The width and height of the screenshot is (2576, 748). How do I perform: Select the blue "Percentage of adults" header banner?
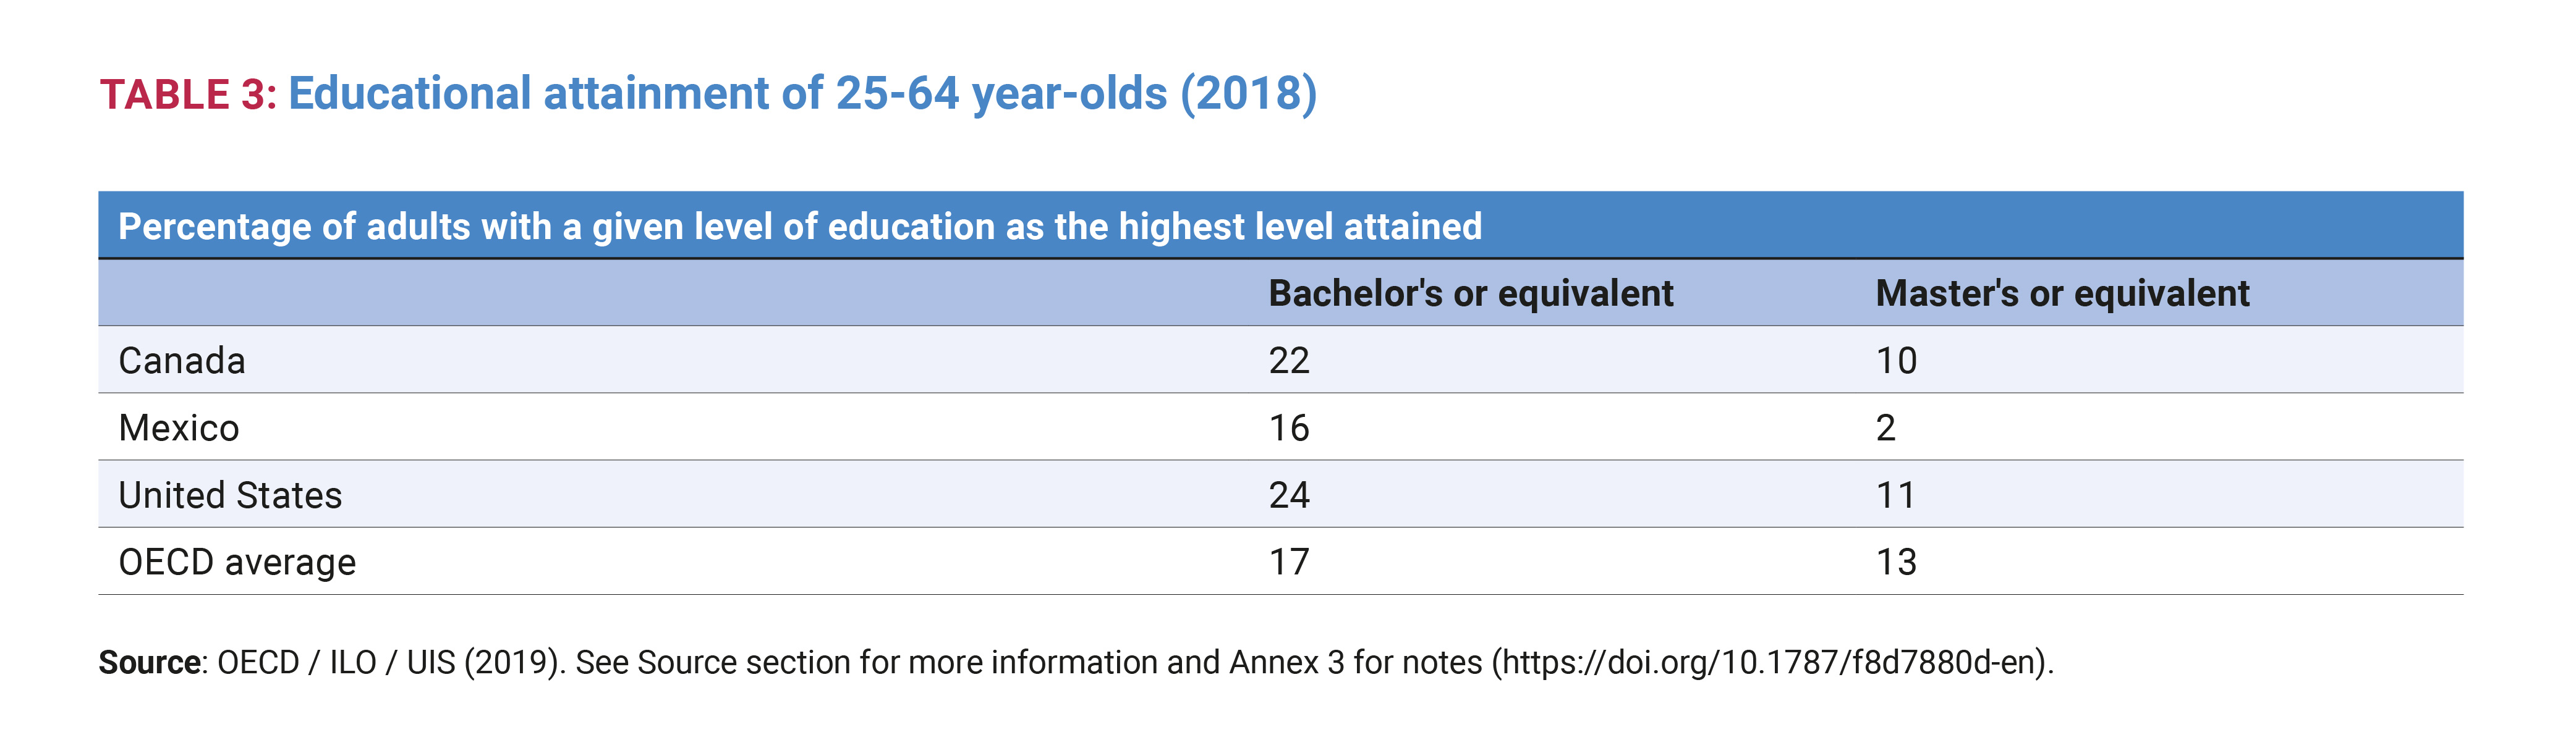pyautogui.click(x=799, y=227)
